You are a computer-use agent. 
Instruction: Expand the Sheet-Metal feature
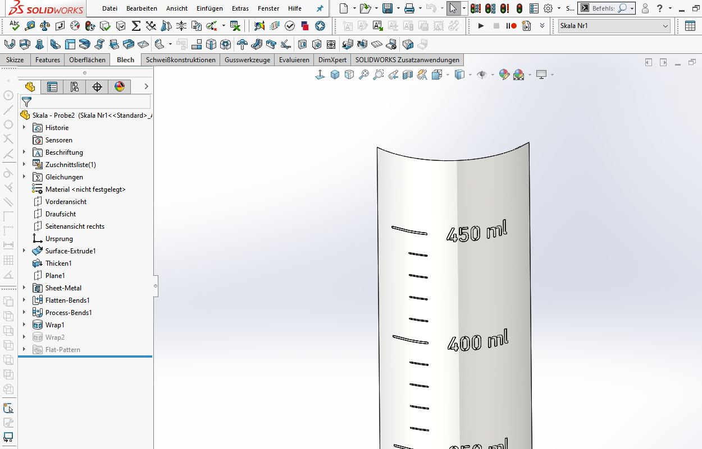click(x=24, y=288)
